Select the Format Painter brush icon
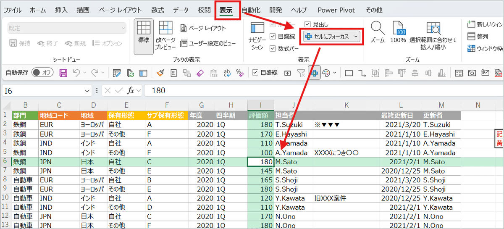The width and height of the screenshot is (504, 229). pos(160,73)
